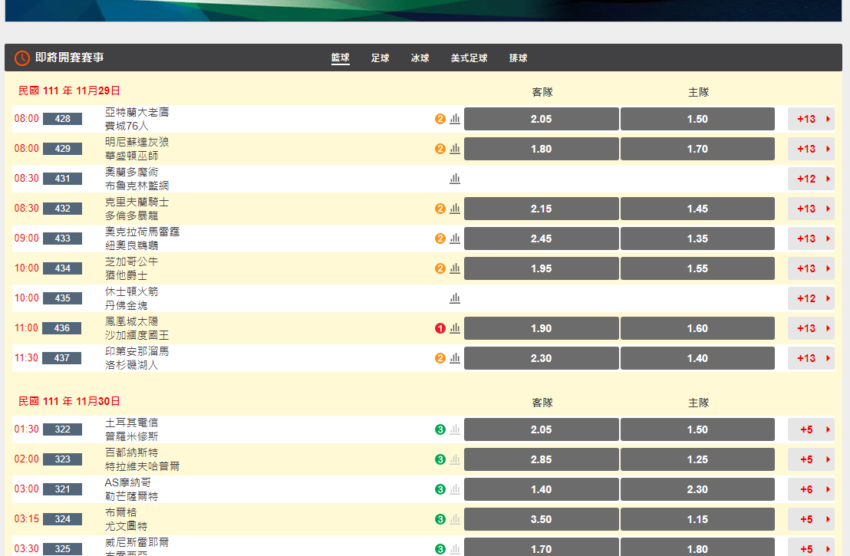Select the 排球 tab
This screenshot has height=556, width=850.
pyautogui.click(x=519, y=58)
